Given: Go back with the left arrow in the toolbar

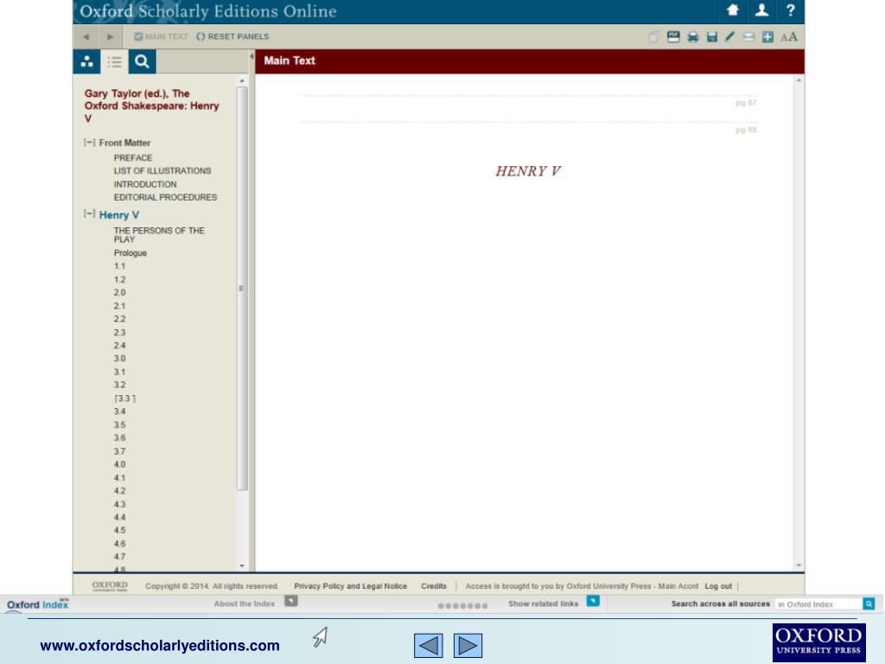Looking at the screenshot, I should (86, 36).
